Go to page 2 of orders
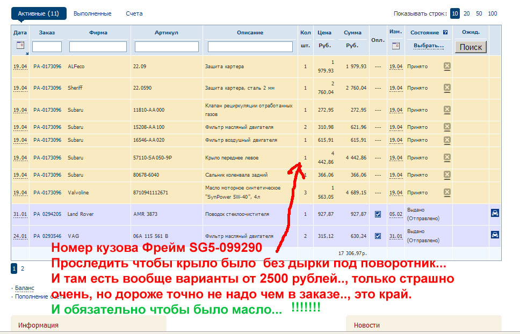 pyautogui.click(x=23, y=268)
